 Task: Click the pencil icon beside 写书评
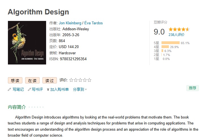[x=29, y=89]
